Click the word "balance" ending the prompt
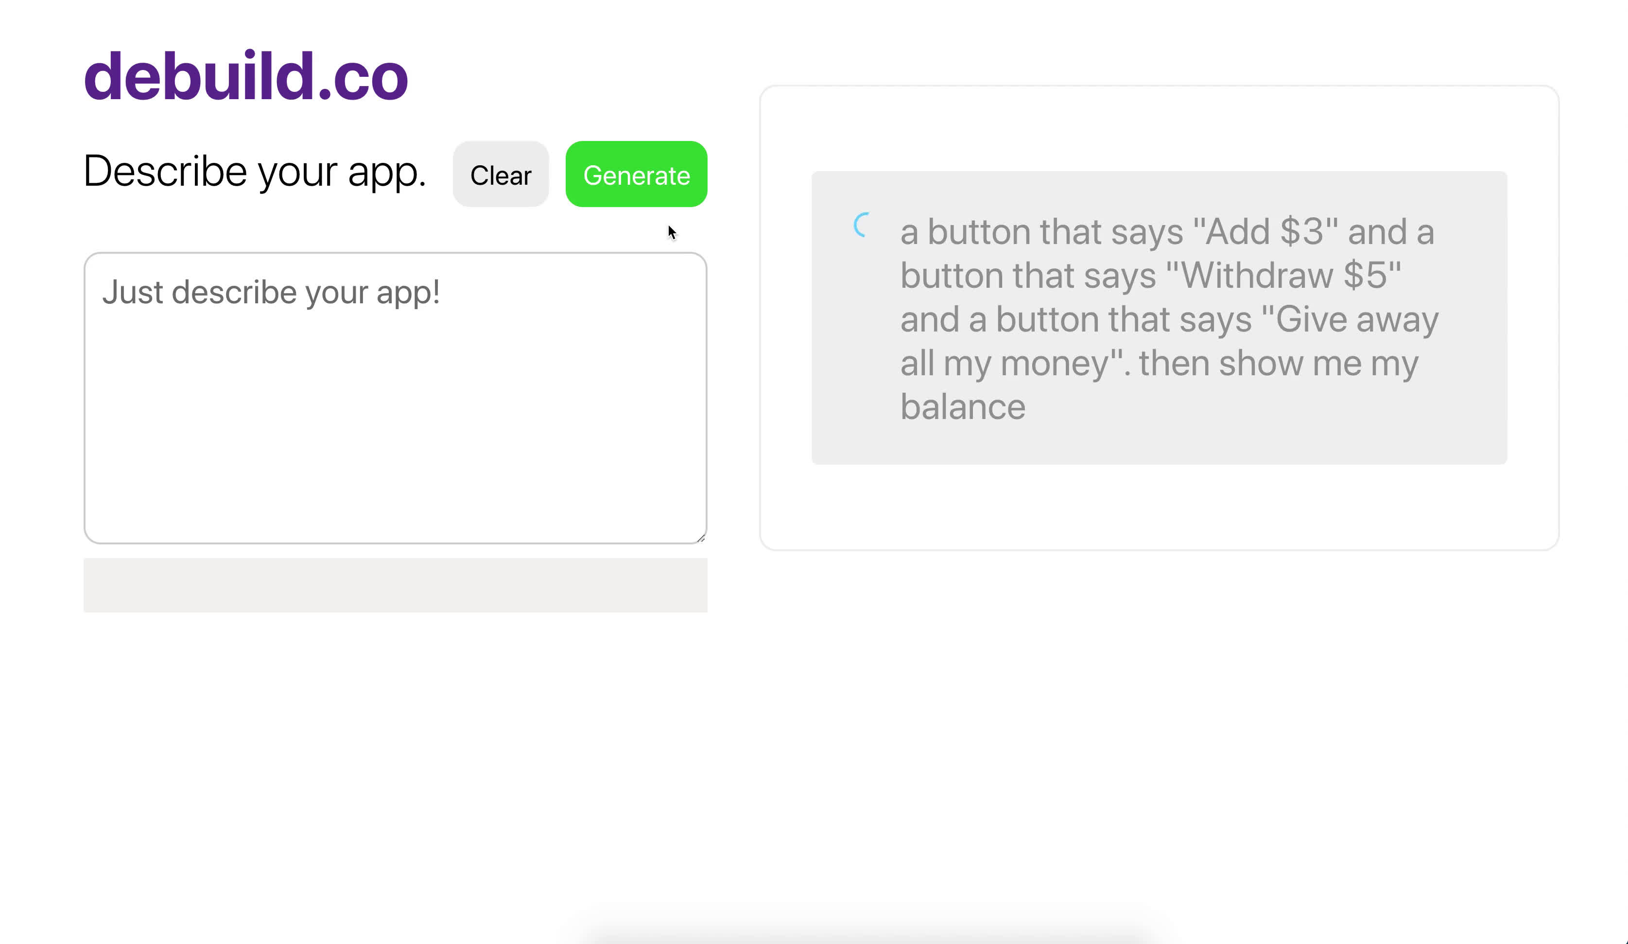 (x=963, y=408)
